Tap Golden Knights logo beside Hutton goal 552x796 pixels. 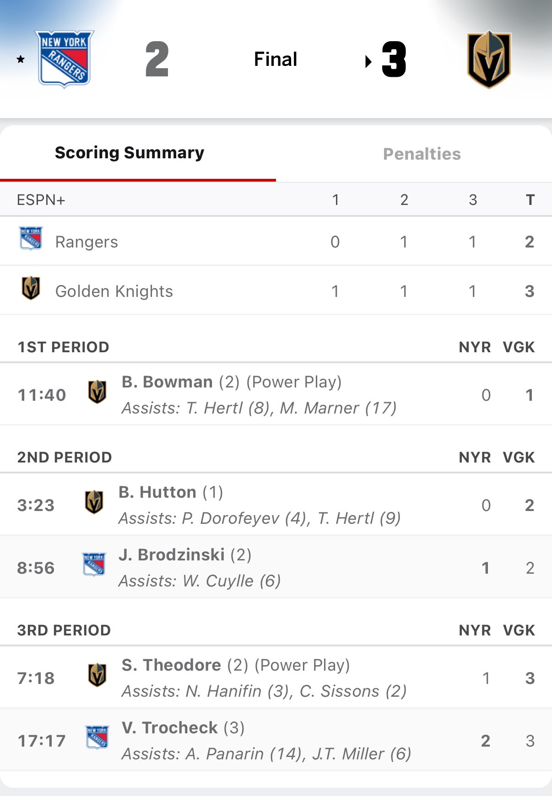point(94,502)
